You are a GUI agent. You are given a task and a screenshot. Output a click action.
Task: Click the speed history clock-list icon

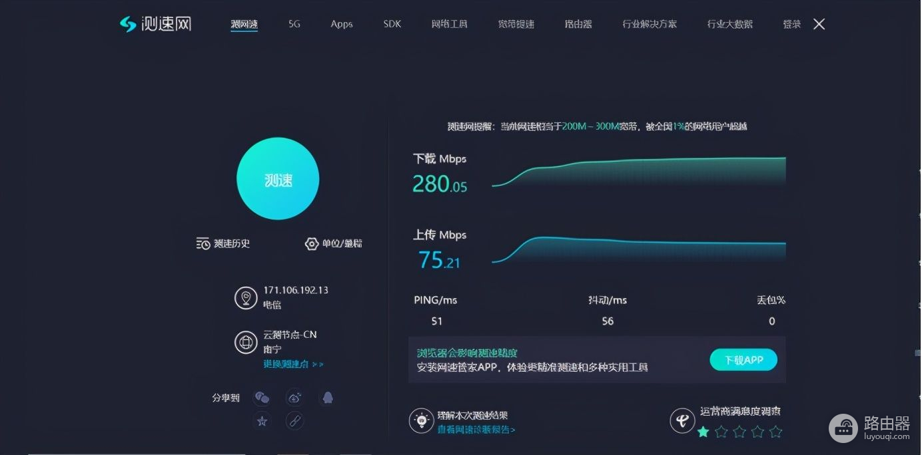tap(203, 244)
